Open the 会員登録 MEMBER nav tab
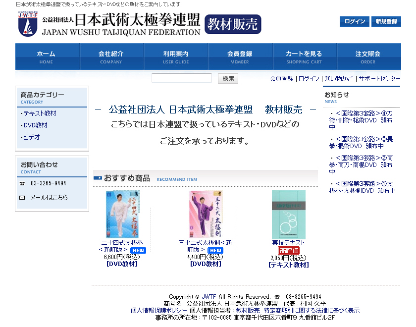 pos(240,57)
